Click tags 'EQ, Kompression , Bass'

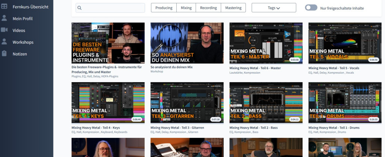pyautogui.click(x=244, y=132)
